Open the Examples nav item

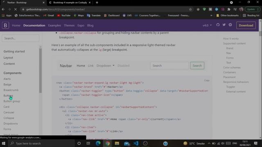[54, 25]
